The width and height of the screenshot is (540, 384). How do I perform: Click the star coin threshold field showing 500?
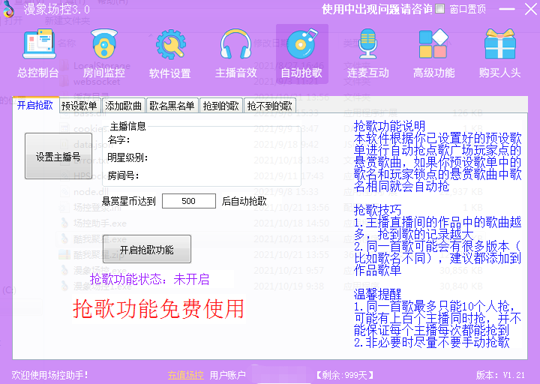189,201
